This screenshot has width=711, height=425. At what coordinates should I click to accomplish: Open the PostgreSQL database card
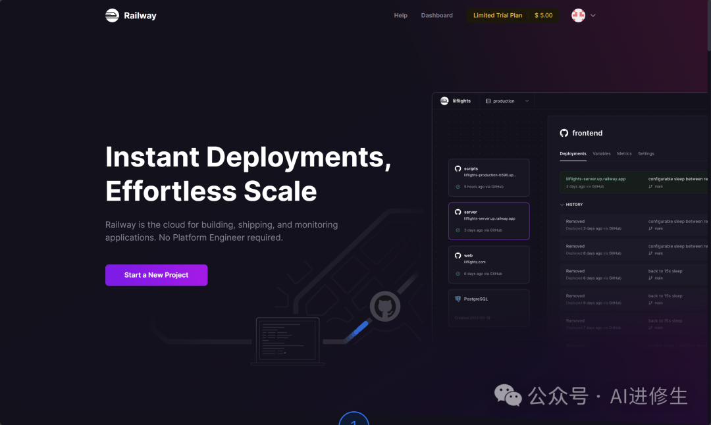point(488,308)
